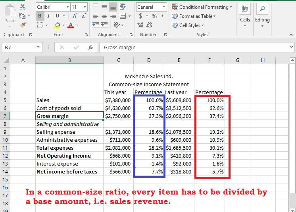This screenshot has height=212, width=296.
Task: Click the formula bar text Gross margin
Action: 120,47
